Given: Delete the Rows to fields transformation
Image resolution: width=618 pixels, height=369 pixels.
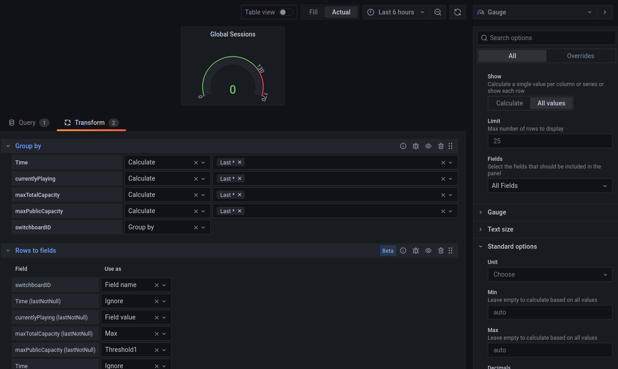Looking at the screenshot, I should tap(441, 251).
